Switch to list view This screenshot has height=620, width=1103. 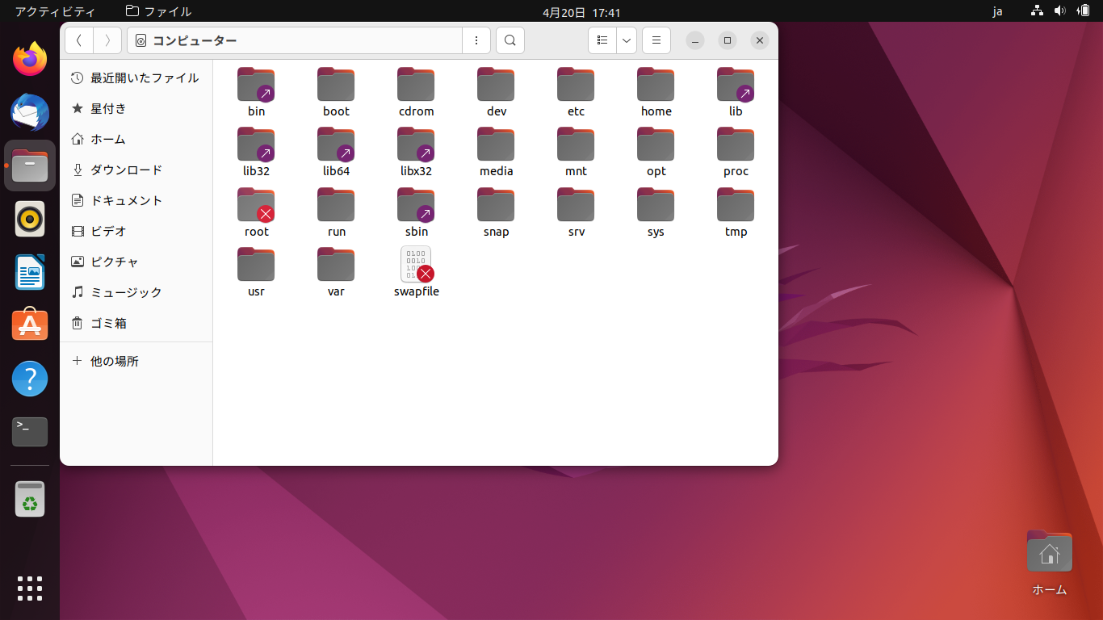(x=602, y=40)
